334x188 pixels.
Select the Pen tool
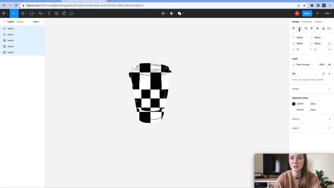[x=40, y=14]
